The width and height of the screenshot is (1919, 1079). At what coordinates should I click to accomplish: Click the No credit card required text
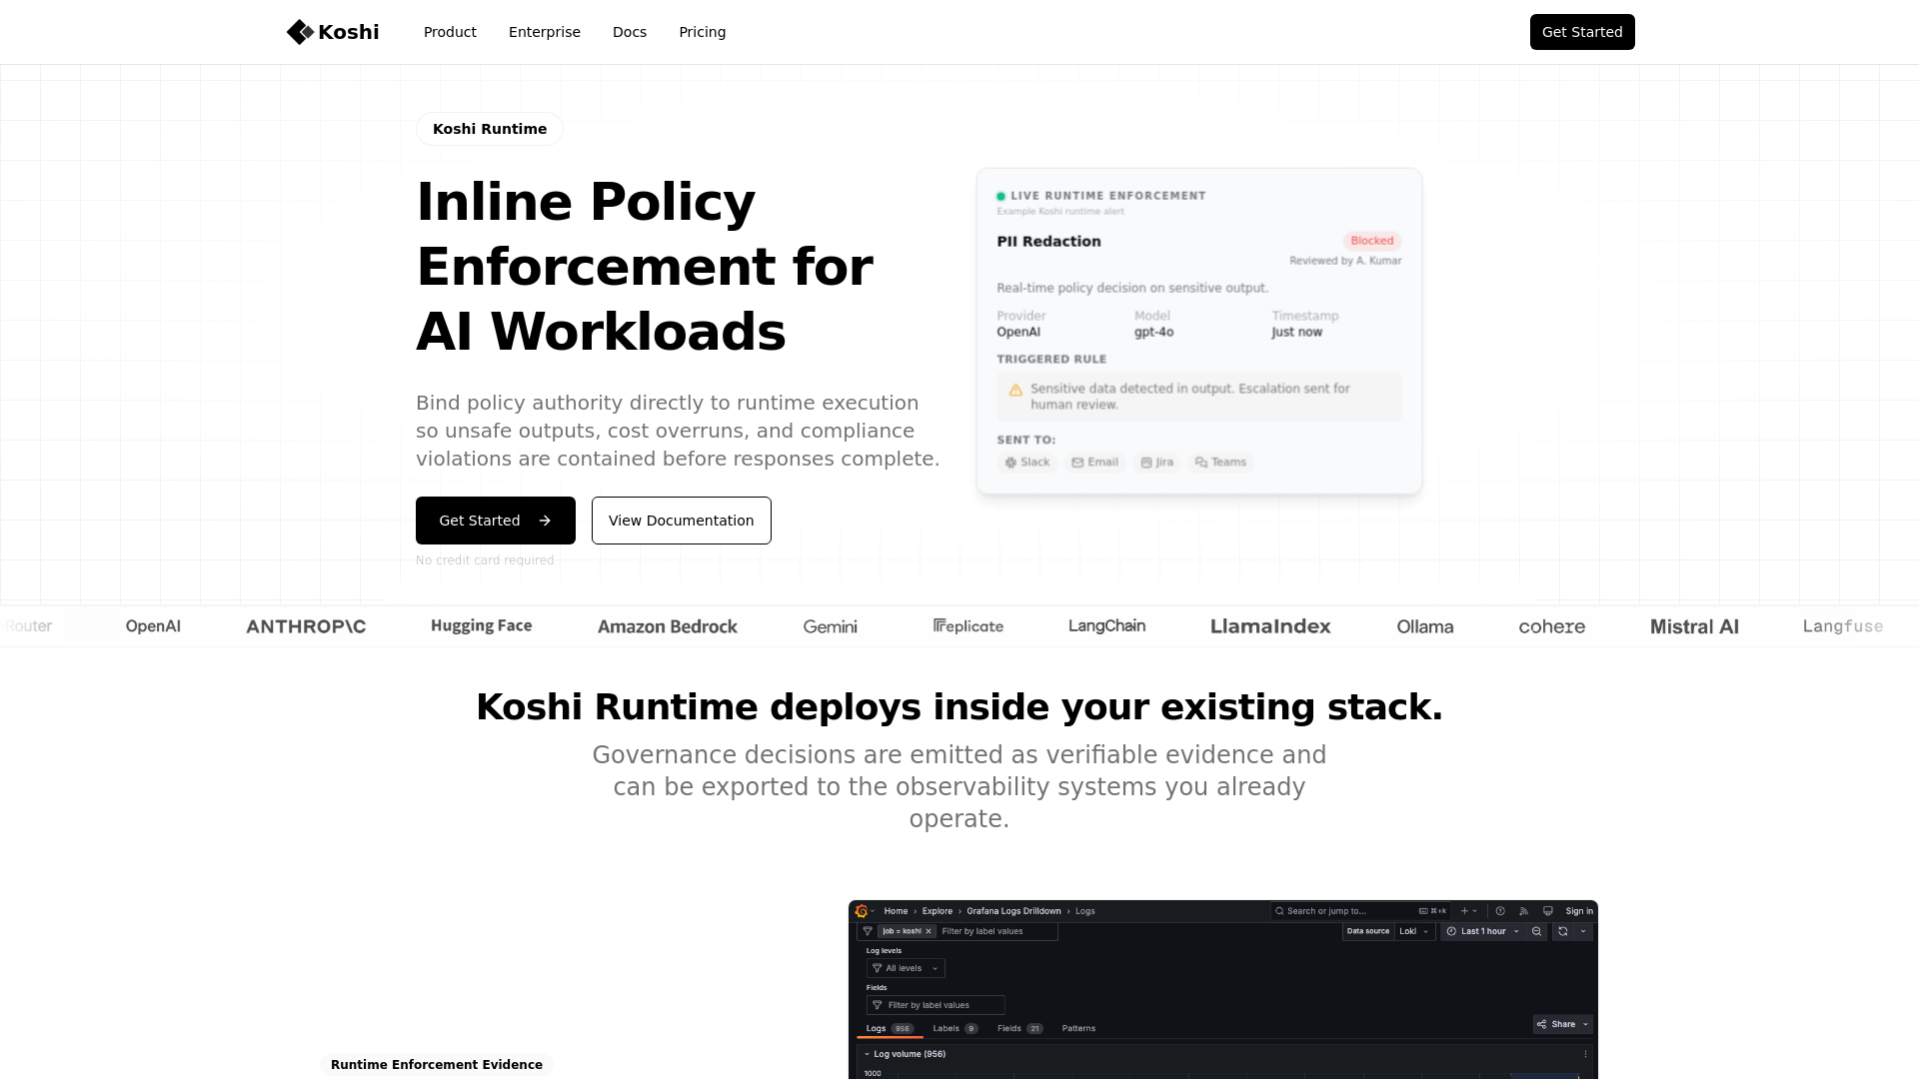(485, 560)
